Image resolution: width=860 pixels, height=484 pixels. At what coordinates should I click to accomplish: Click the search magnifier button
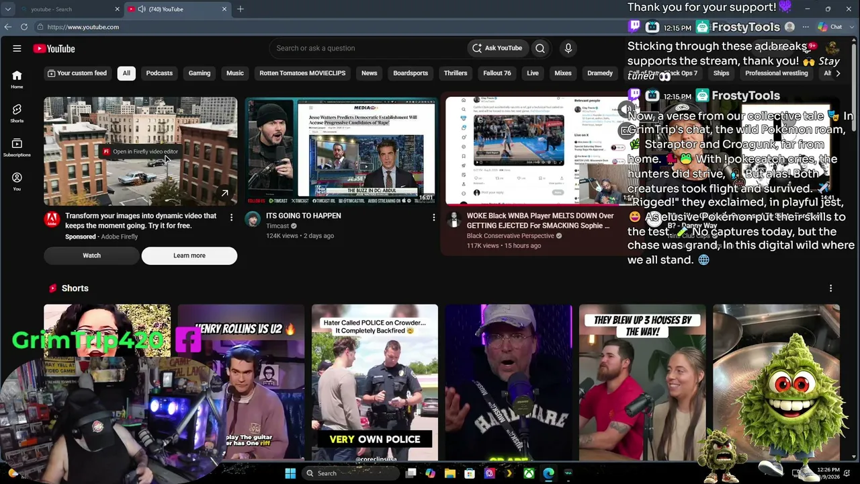coord(540,48)
